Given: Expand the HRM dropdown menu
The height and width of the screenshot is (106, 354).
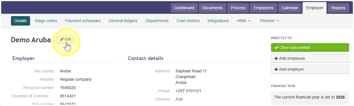Looking at the screenshot, I should [x=244, y=21].
